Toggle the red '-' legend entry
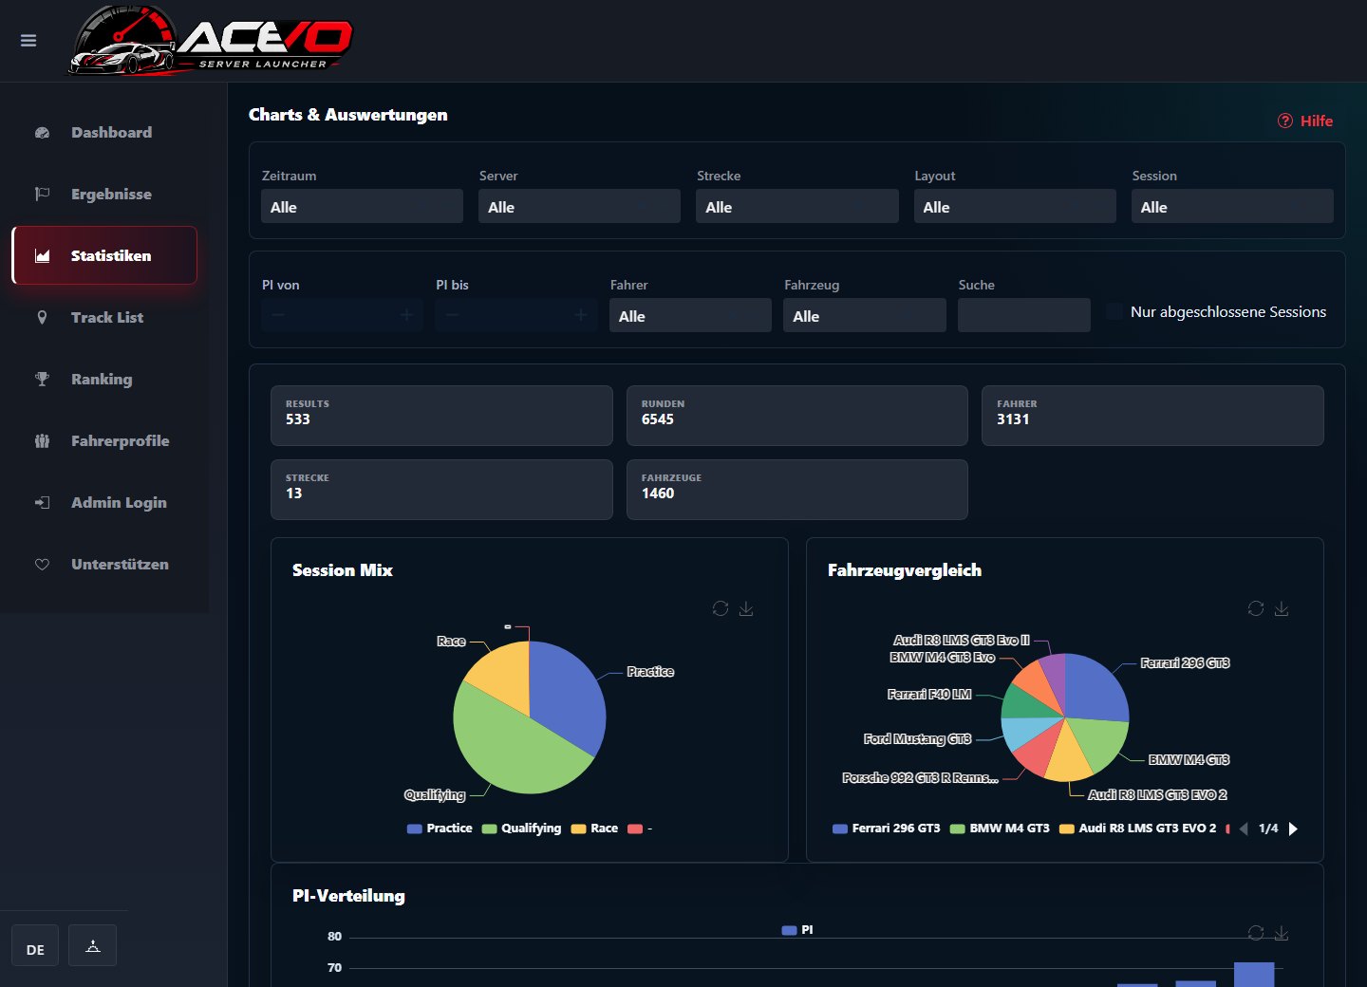The image size is (1367, 987). [640, 829]
